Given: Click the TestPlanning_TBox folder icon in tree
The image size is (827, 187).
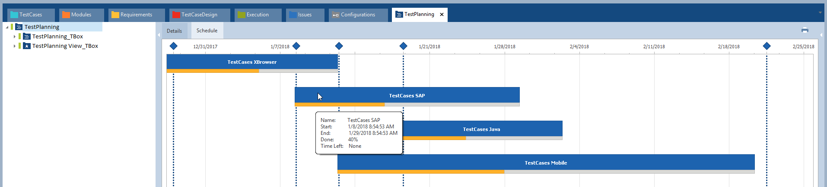Looking at the screenshot, I should tap(27, 37).
